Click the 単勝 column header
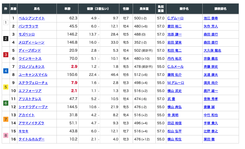This screenshot has width=245, height=149. (x=67, y=9)
